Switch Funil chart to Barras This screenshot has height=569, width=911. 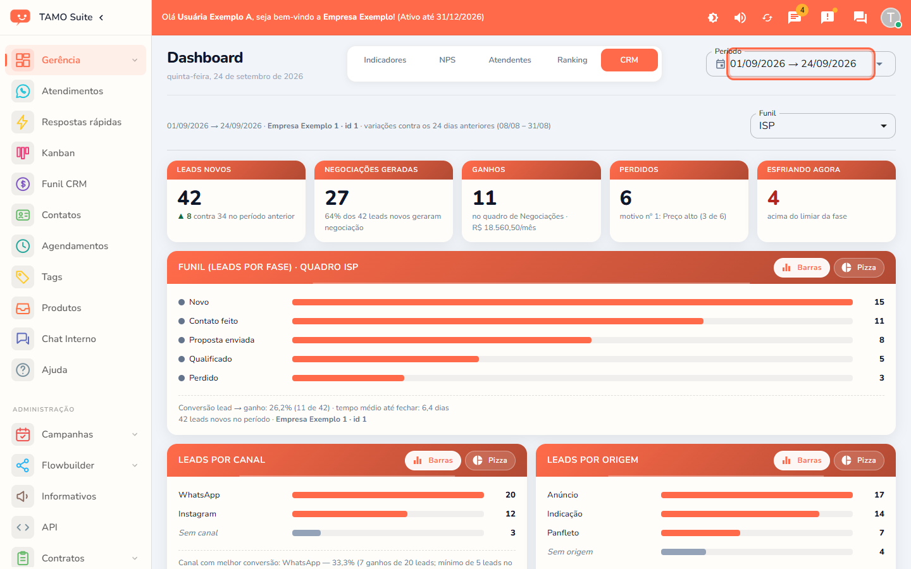[x=802, y=267]
